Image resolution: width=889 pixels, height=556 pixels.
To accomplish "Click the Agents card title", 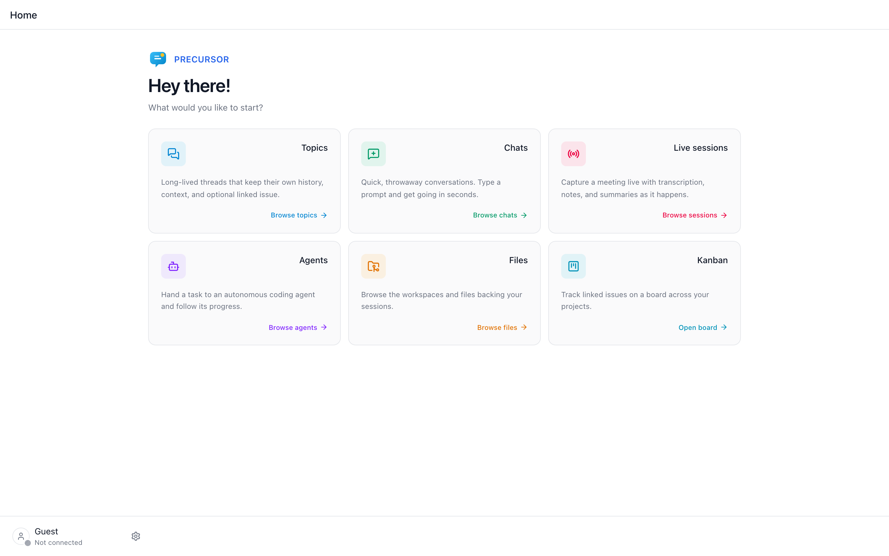I will coord(313,260).
